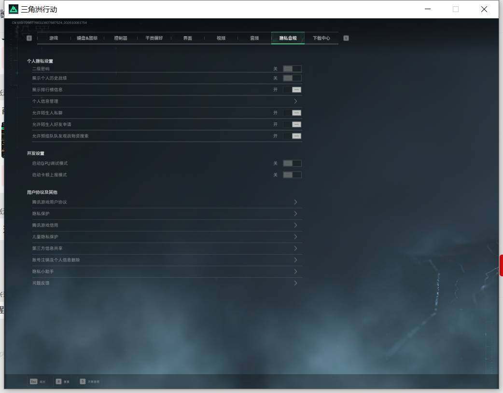
Task: Open 账号注销及个人信息删除 via its arrow
Action: tap(295, 260)
